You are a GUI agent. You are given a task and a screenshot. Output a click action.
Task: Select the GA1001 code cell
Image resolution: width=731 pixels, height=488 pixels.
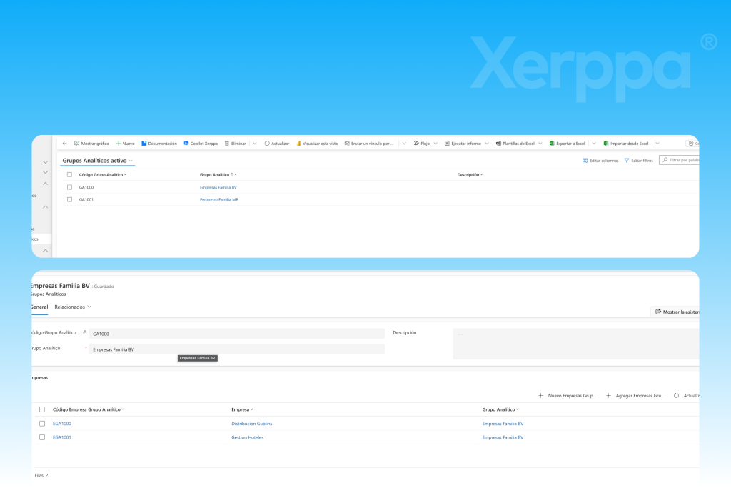pyautogui.click(x=86, y=199)
